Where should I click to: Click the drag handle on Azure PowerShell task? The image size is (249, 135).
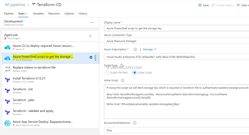[96, 58]
